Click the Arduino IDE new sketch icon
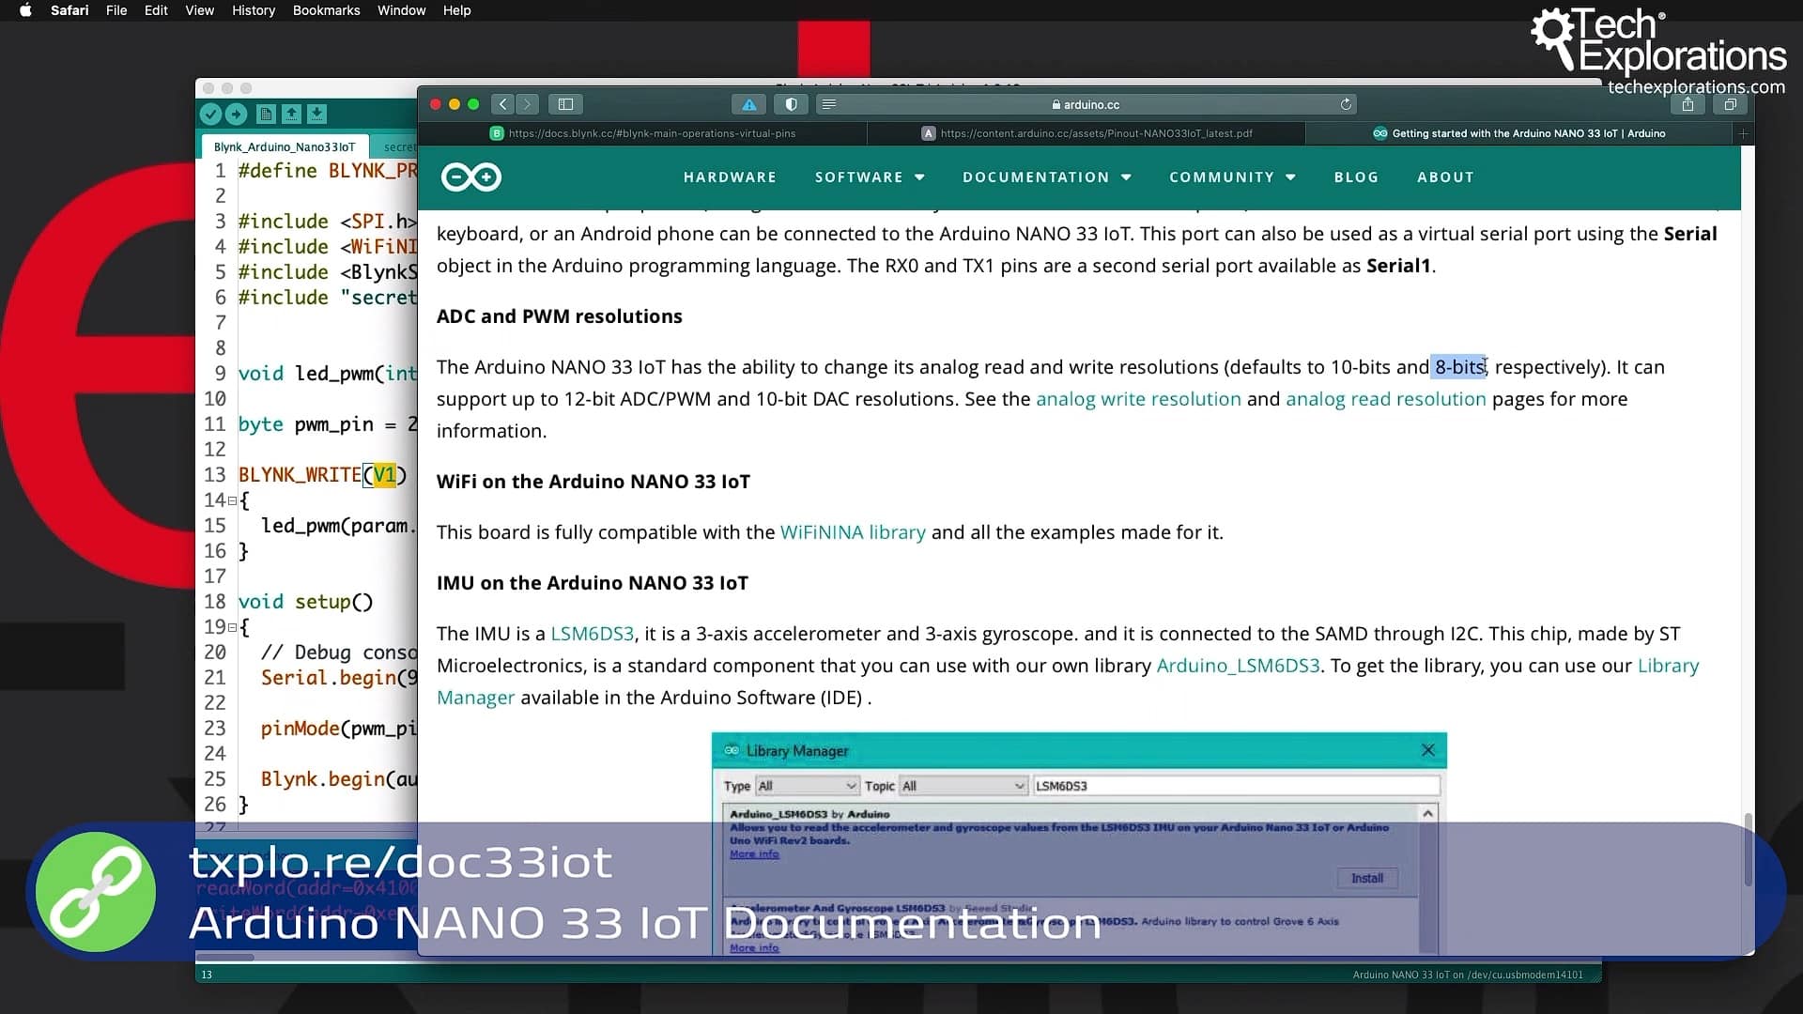 tap(267, 114)
